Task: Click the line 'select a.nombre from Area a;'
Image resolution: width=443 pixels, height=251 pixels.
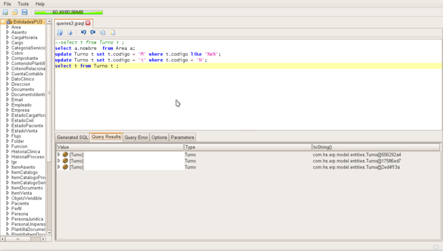Action: (95, 48)
